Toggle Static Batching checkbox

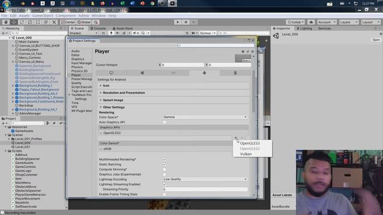pyautogui.click(x=165, y=165)
